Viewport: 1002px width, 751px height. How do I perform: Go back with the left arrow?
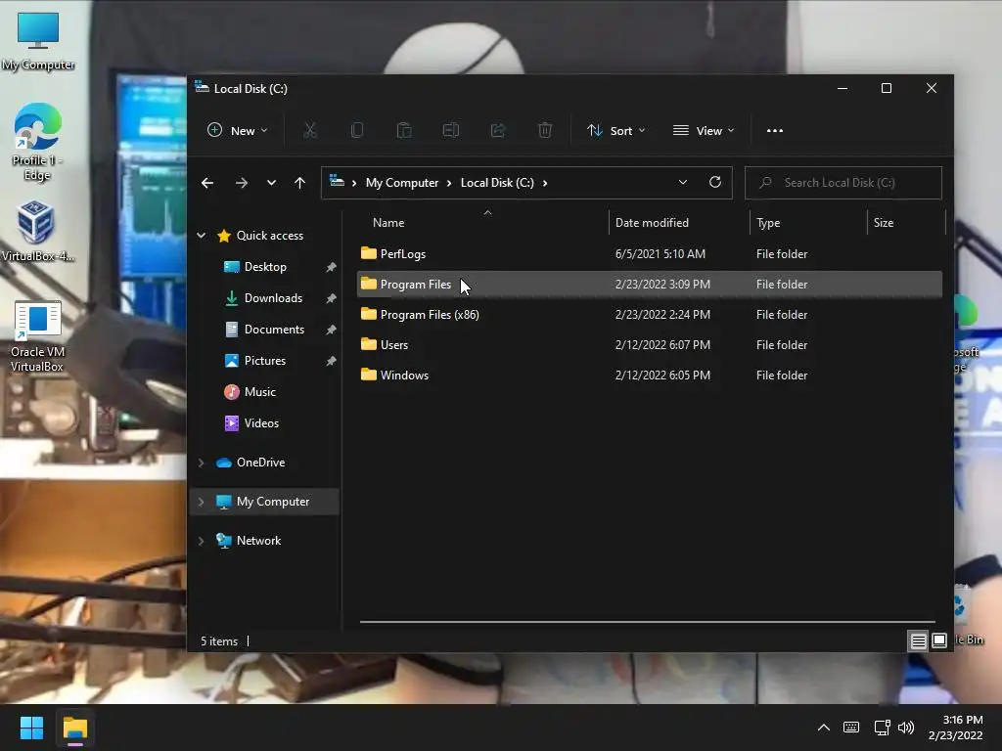(207, 183)
